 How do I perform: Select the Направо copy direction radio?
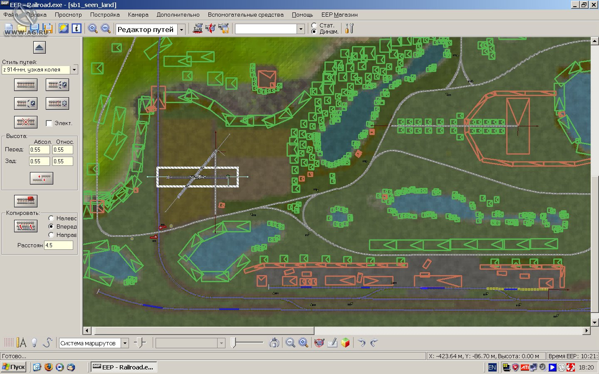click(x=51, y=235)
